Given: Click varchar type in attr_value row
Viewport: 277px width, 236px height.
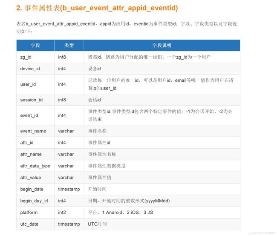Looking at the screenshot, I should (x=66, y=178).
